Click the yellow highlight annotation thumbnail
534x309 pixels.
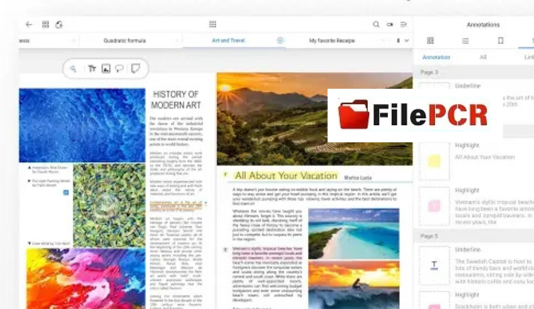[434, 162]
